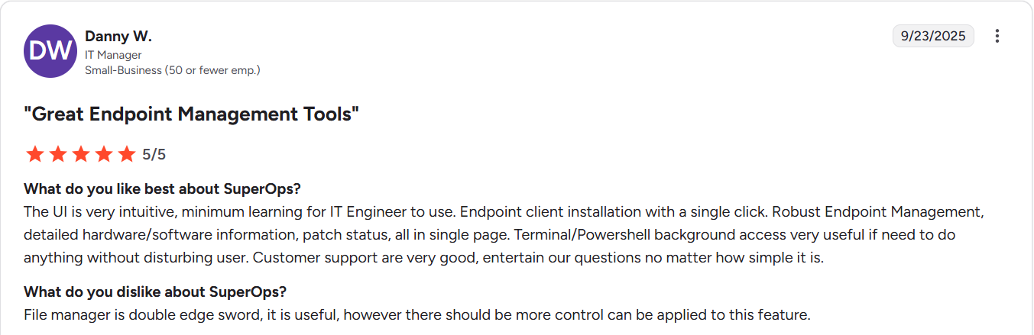Click the first rating star
The image size is (1034, 335).
tap(34, 154)
